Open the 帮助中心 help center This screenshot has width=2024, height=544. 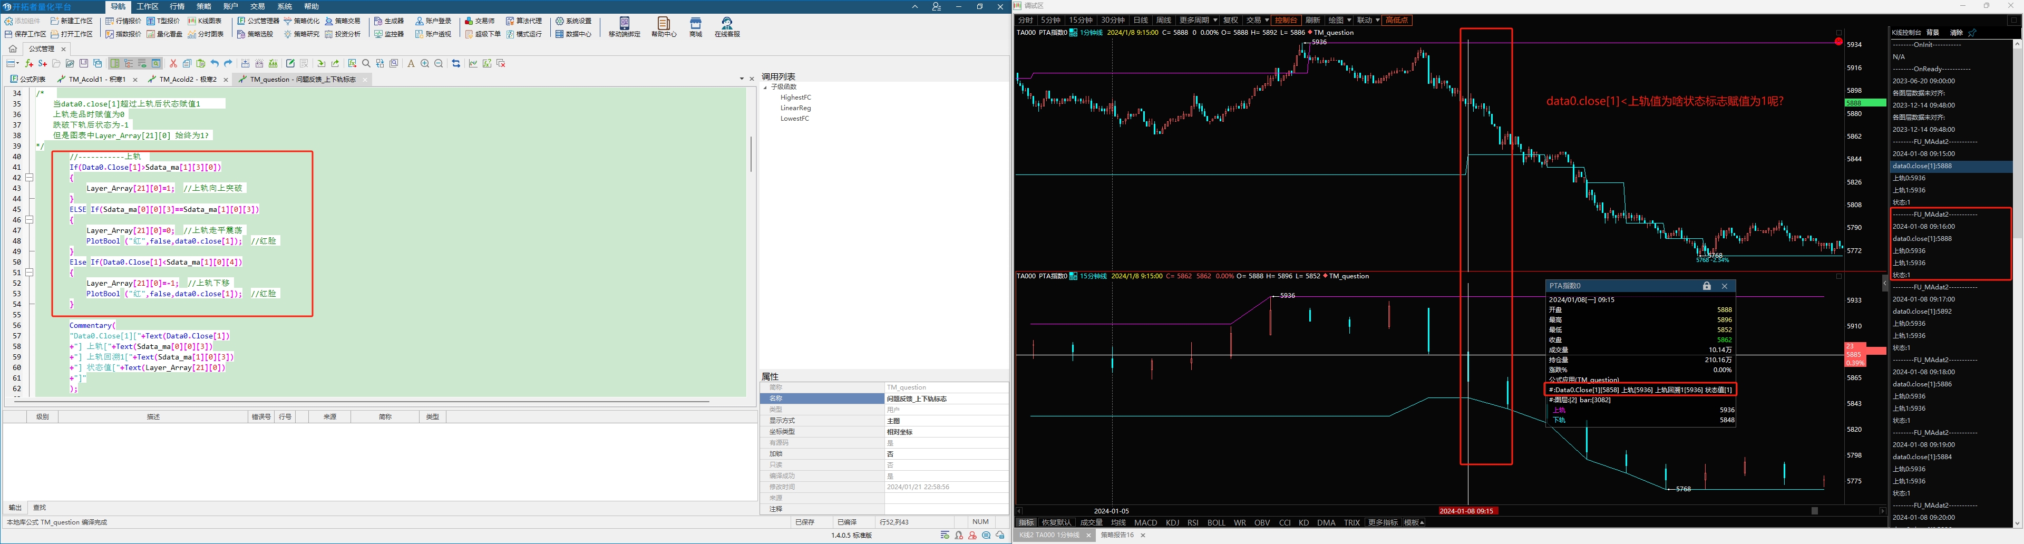pyautogui.click(x=664, y=27)
